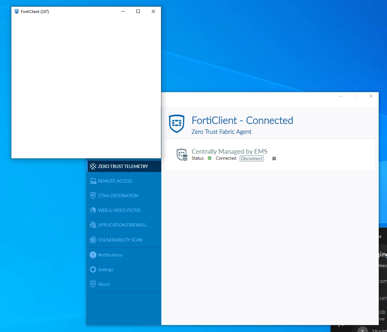
Task: Click the Vulnerability Scan radar icon
Action: (93, 240)
